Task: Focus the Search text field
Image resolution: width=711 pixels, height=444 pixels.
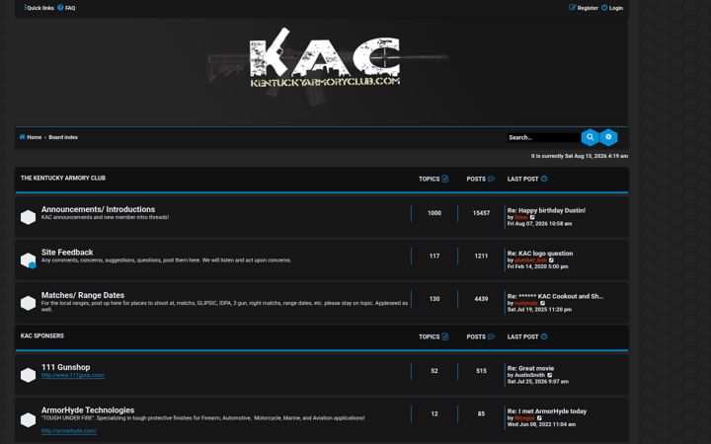Action: coord(543,137)
